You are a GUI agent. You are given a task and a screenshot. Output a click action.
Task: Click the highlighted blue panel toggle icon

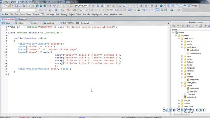[157, 10]
